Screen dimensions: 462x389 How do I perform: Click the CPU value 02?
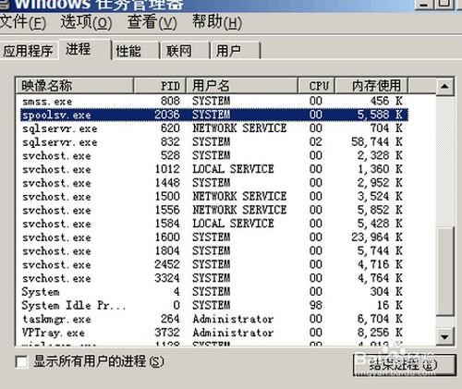(x=316, y=142)
